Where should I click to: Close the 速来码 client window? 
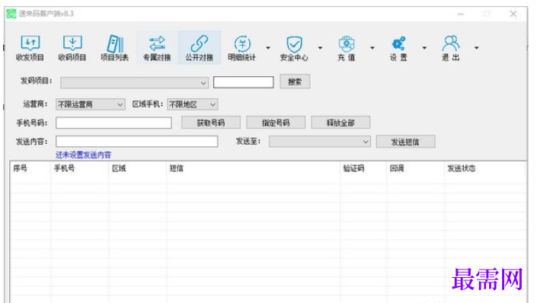(x=513, y=14)
